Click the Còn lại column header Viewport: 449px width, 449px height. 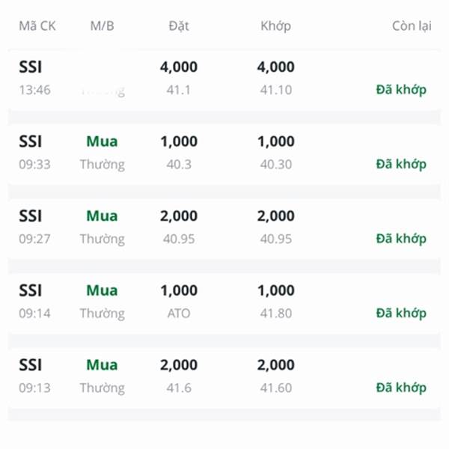[x=412, y=26]
